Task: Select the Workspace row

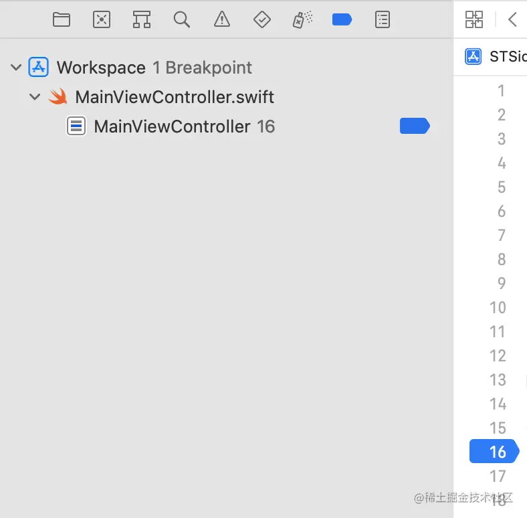Action: point(226,68)
